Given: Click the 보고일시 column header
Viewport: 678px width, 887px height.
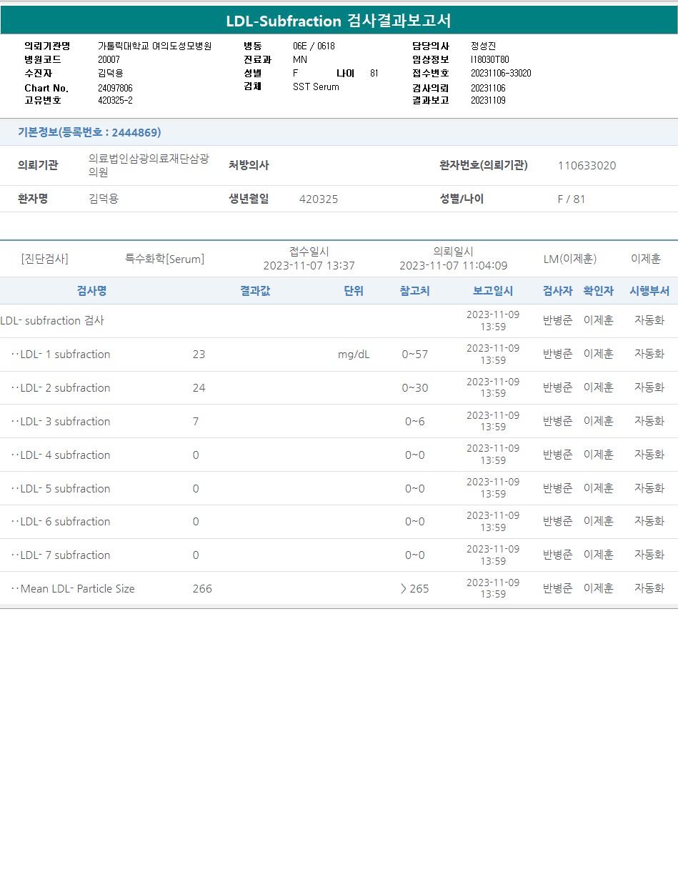Looking at the screenshot, I should coord(492,291).
